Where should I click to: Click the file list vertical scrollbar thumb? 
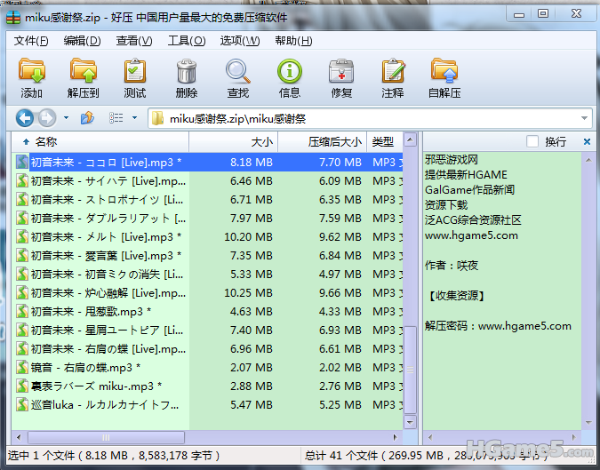tap(410, 370)
